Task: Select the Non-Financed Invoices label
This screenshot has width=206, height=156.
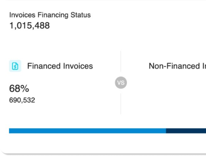Action: [177, 66]
